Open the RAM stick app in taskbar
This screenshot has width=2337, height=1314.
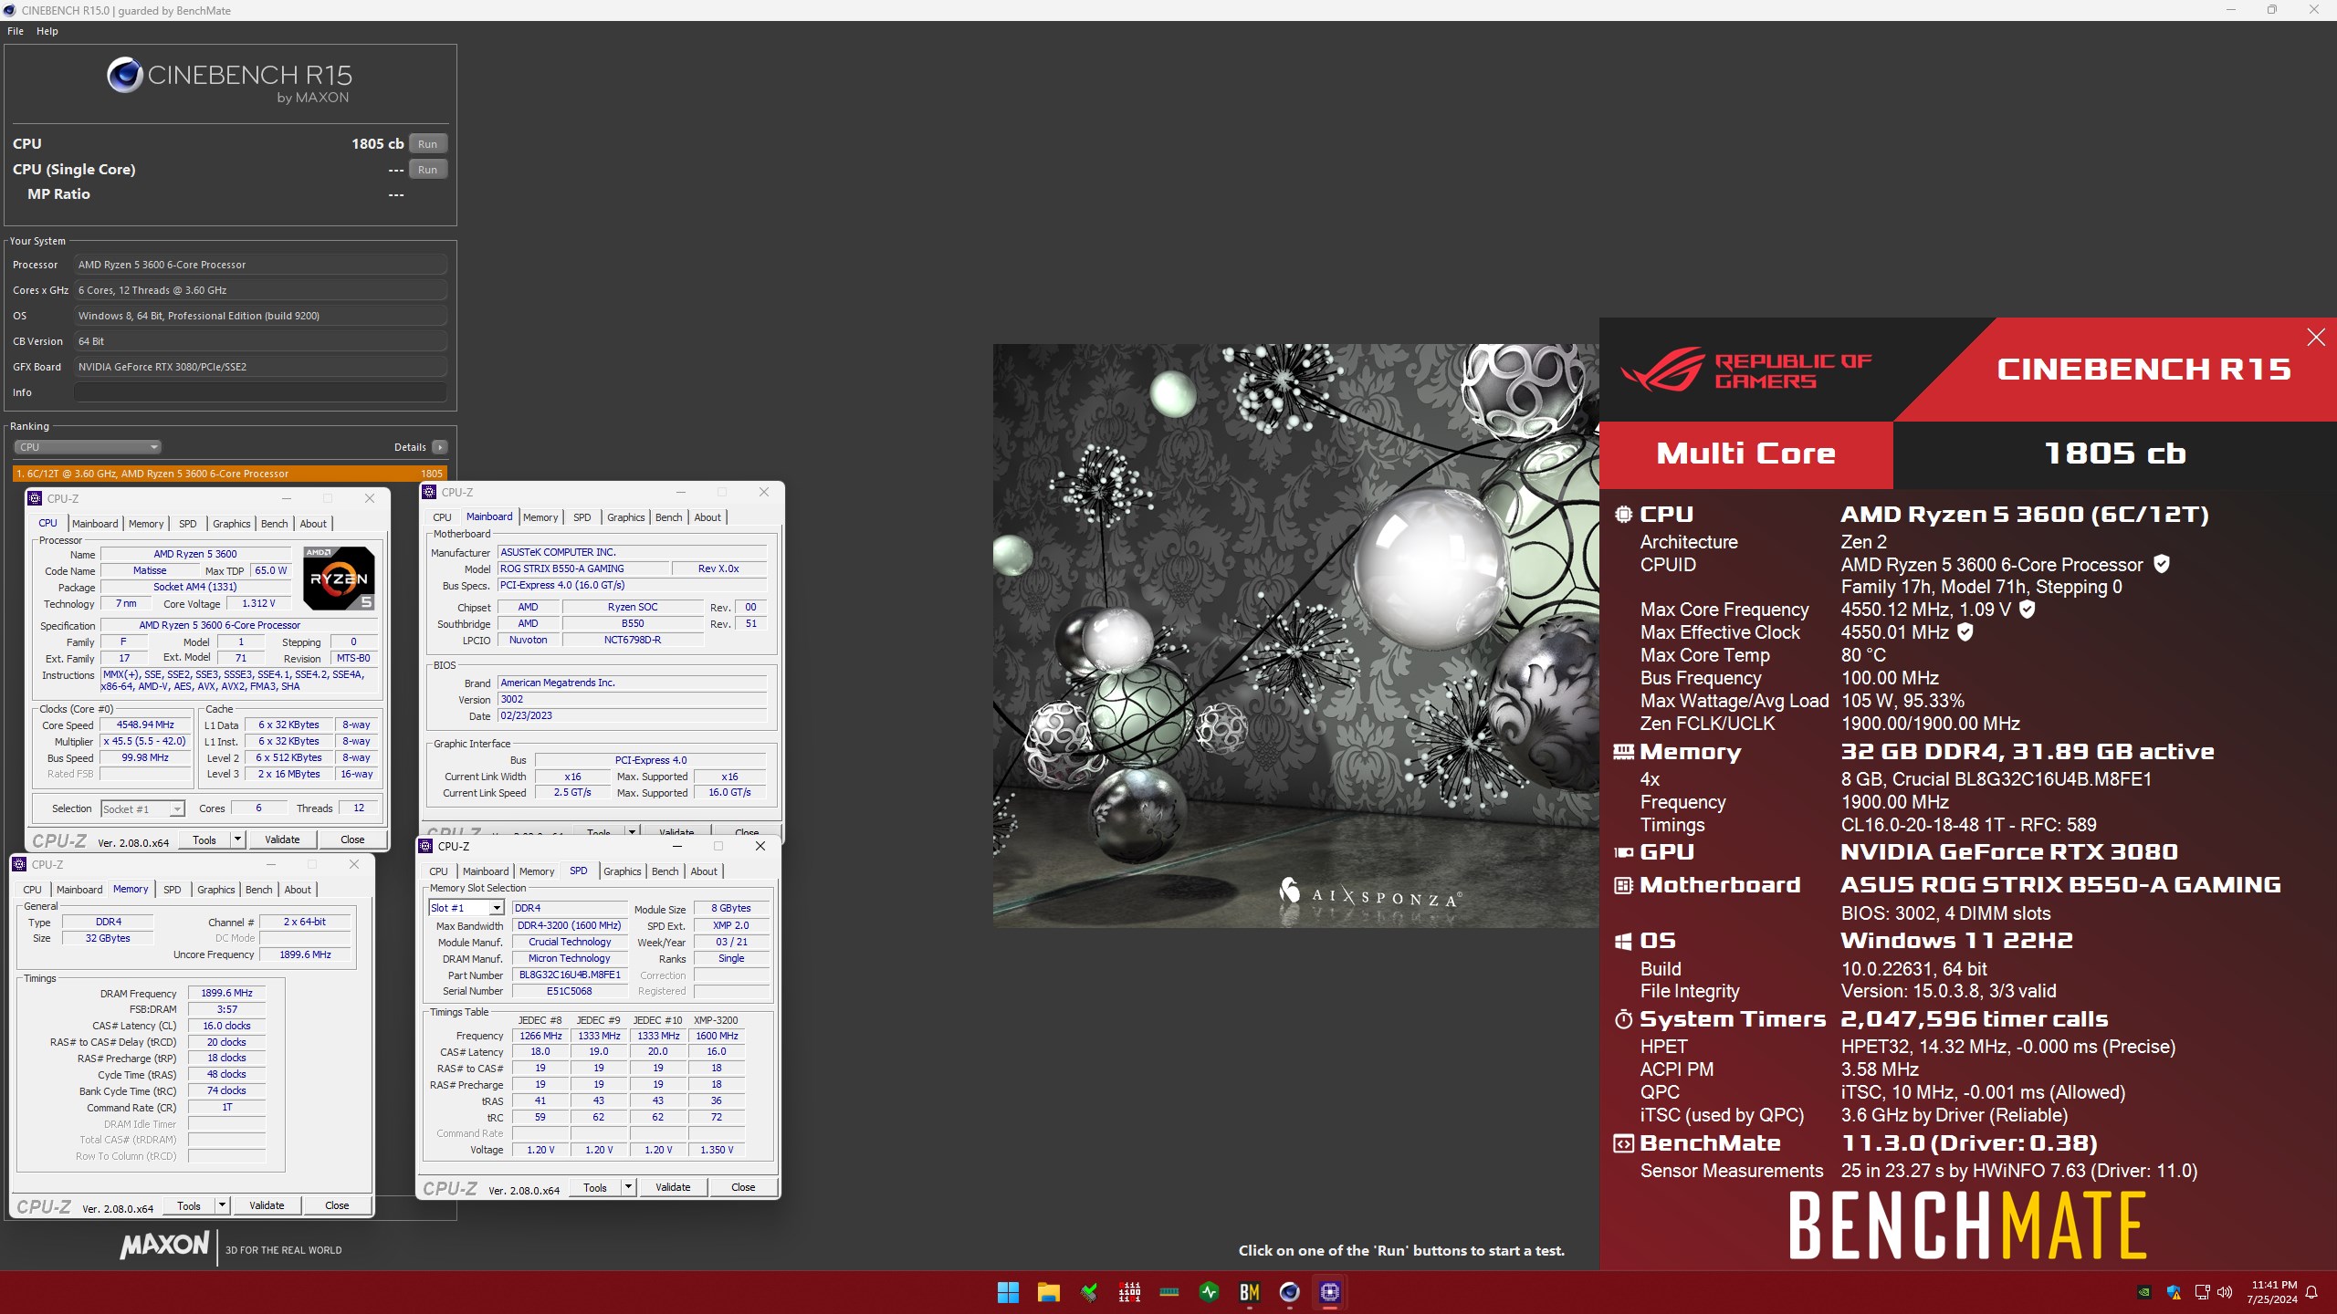(1169, 1292)
